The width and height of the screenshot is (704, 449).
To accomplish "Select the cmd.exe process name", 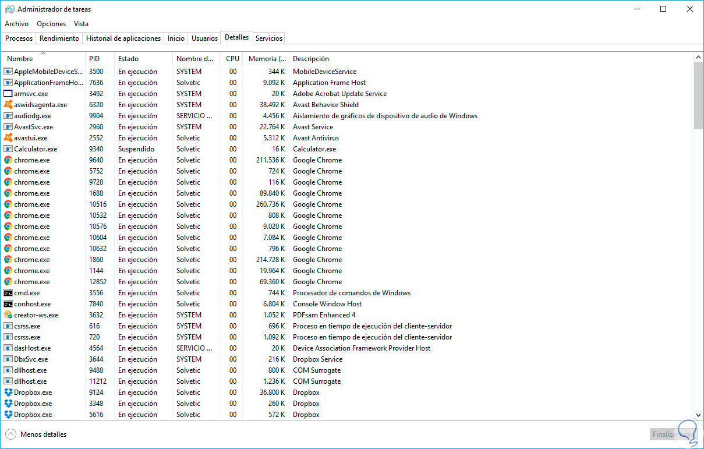I will 27,293.
